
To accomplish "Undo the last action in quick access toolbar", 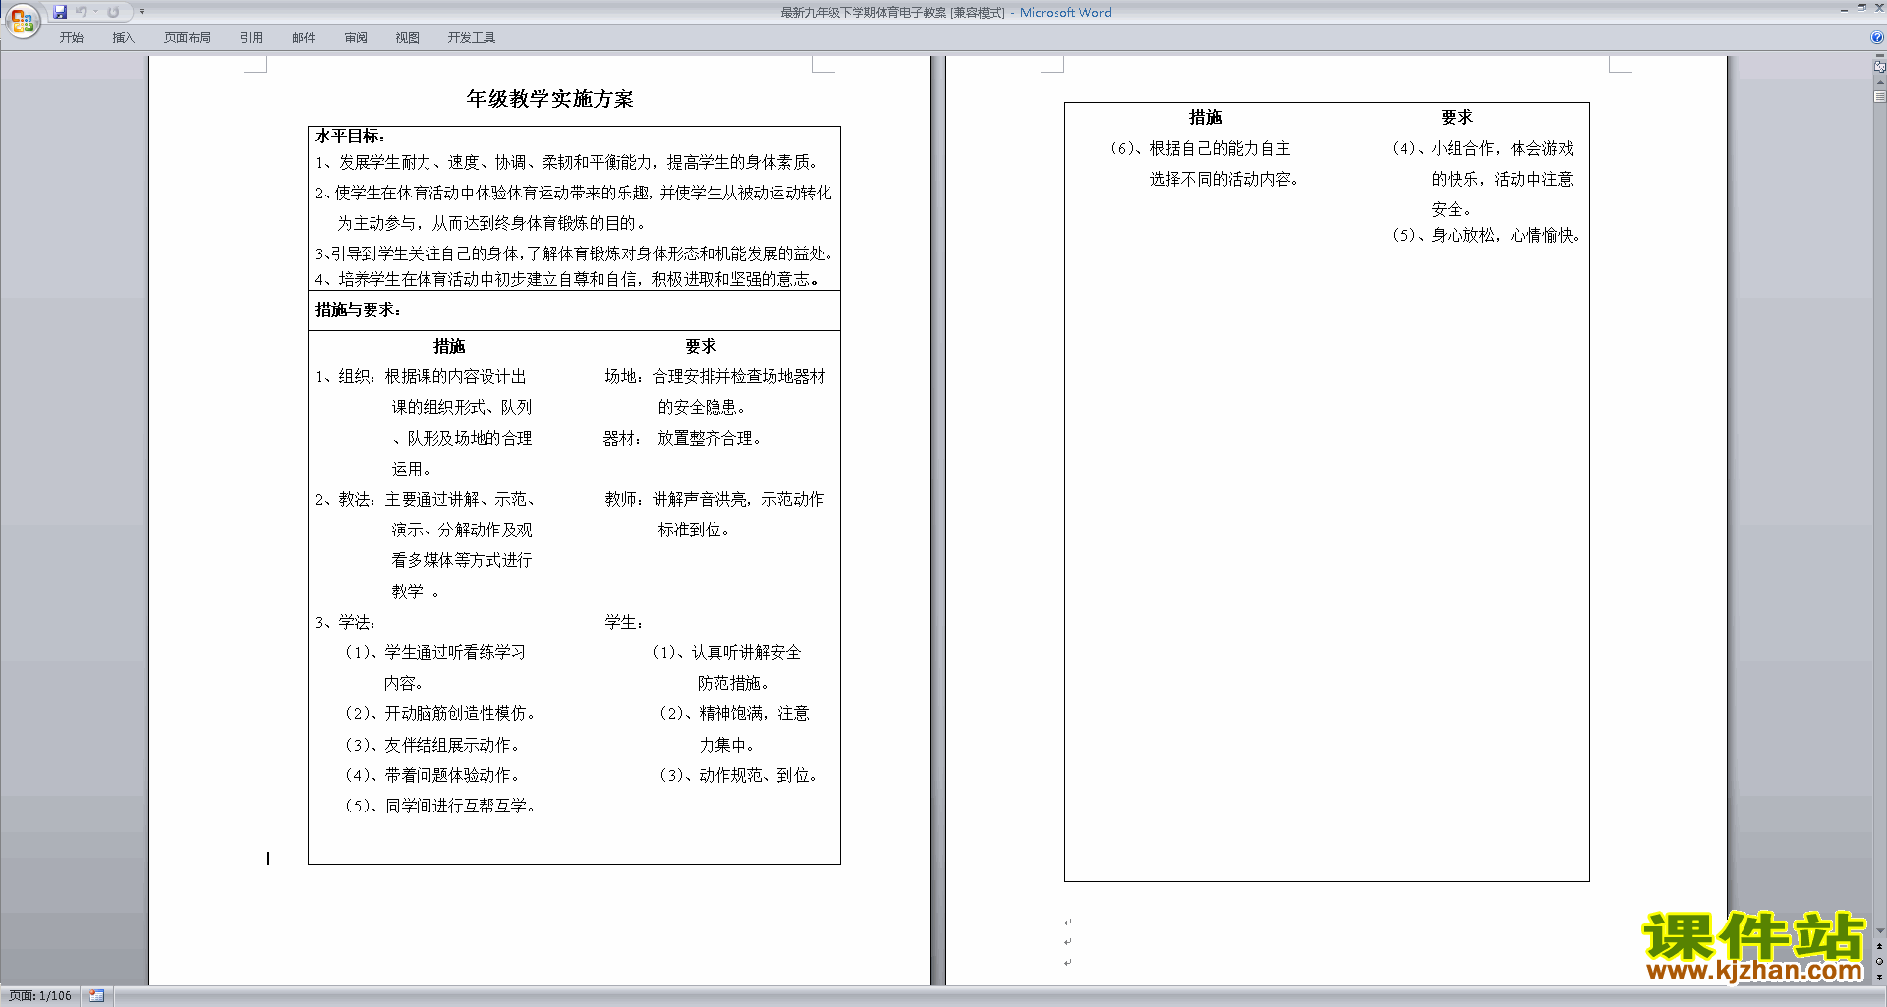I will click(82, 12).
